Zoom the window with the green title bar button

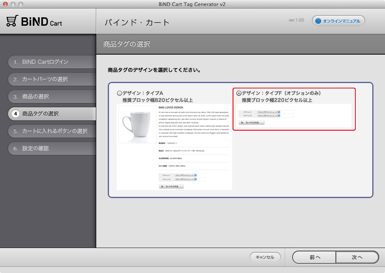point(21,4)
